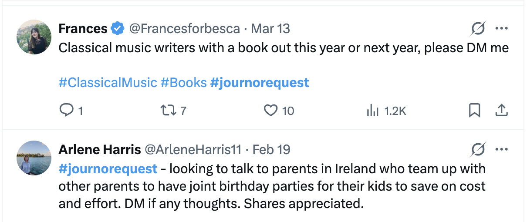The width and height of the screenshot is (527, 222).
Task: Click Grok icon on Arlene Harris's tweet
Action: [478, 150]
